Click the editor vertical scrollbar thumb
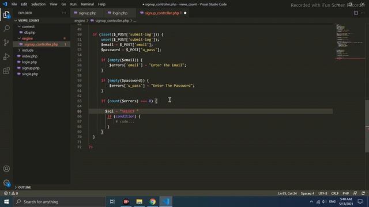Screen dimensions: 369x207 pyautogui.click(x=367, y=126)
